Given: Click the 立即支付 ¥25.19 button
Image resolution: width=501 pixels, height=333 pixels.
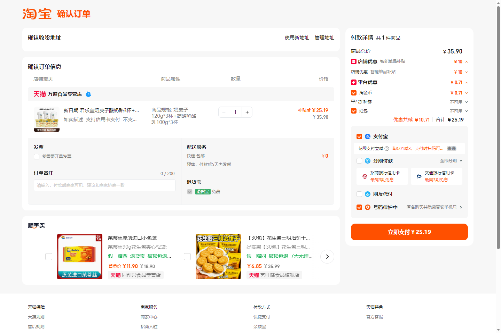Looking at the screenshot, I should point(409,232).
